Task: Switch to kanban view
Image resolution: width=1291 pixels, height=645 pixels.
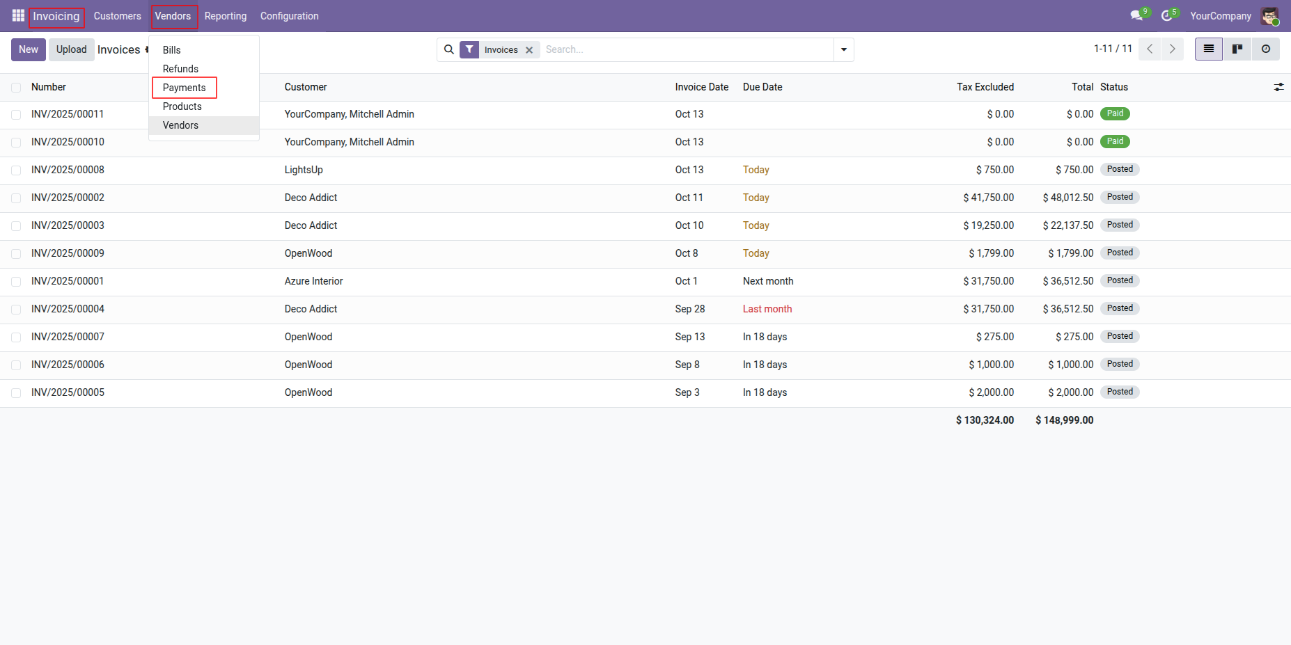Action: [1237, 49]
